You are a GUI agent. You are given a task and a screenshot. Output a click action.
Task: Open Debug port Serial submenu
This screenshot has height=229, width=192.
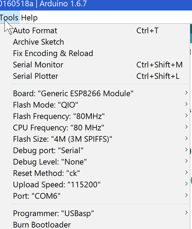tap(100, 150)
